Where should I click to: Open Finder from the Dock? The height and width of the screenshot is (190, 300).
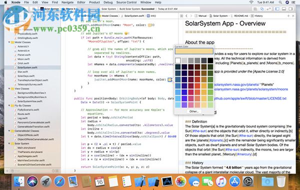click(19, 181)
